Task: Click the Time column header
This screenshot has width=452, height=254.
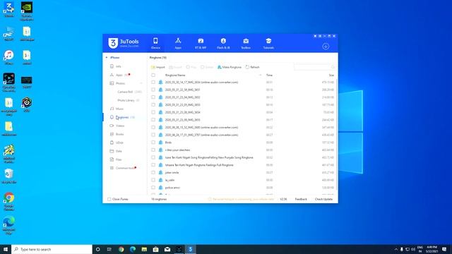Action: [269, 75]
